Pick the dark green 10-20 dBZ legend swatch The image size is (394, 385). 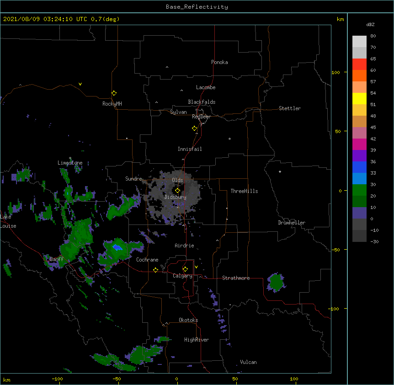(359, 201)
